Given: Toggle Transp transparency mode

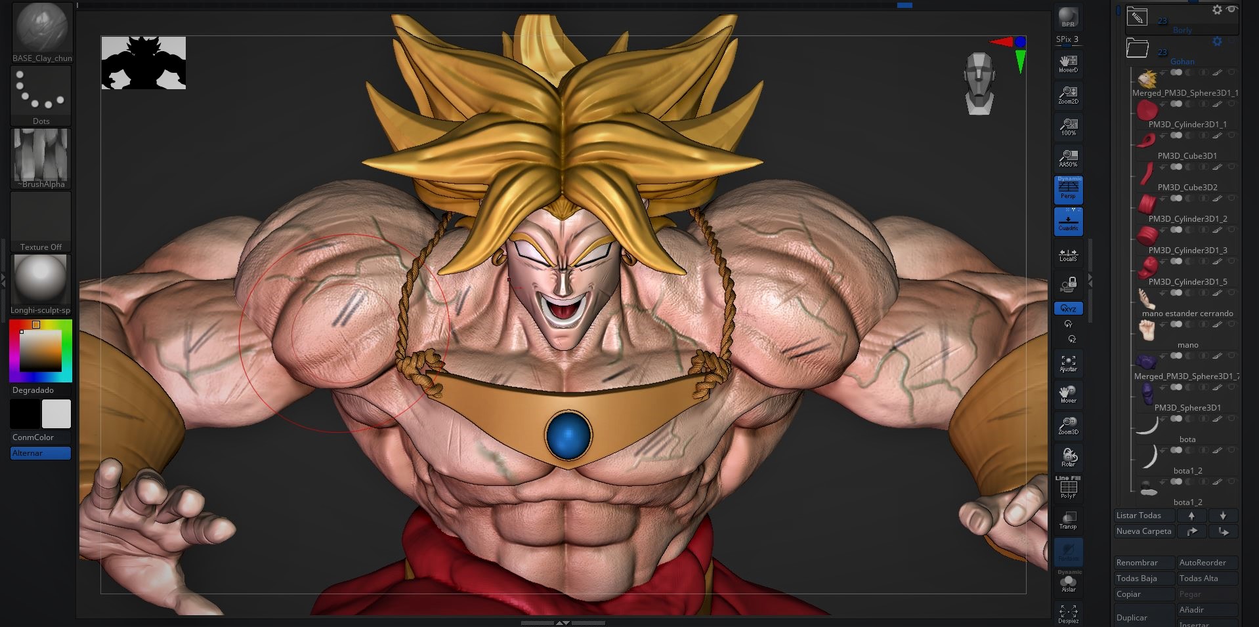Looking at the screenshot, I should [1068, 520].
